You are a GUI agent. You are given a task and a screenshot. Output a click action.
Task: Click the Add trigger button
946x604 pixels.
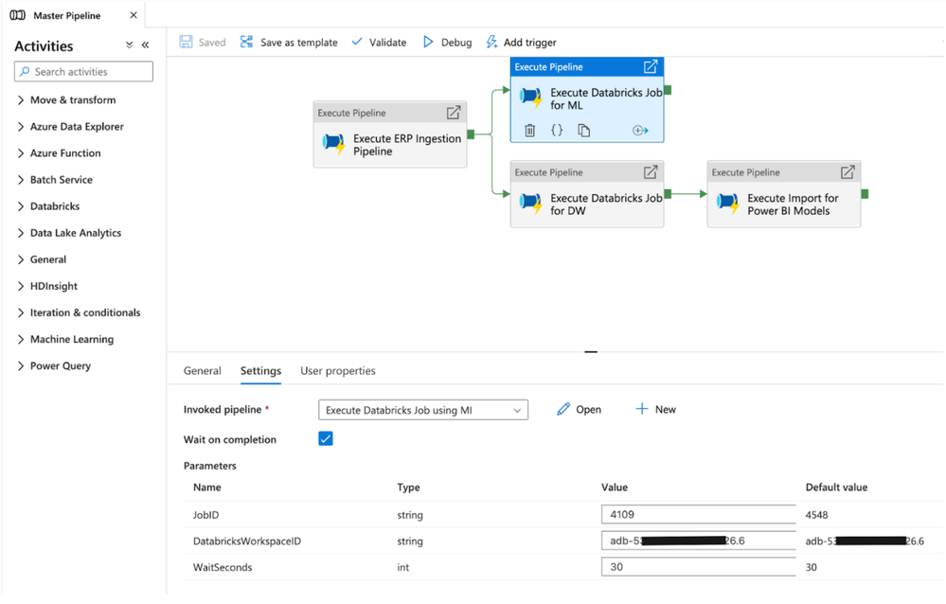[521, 42]
